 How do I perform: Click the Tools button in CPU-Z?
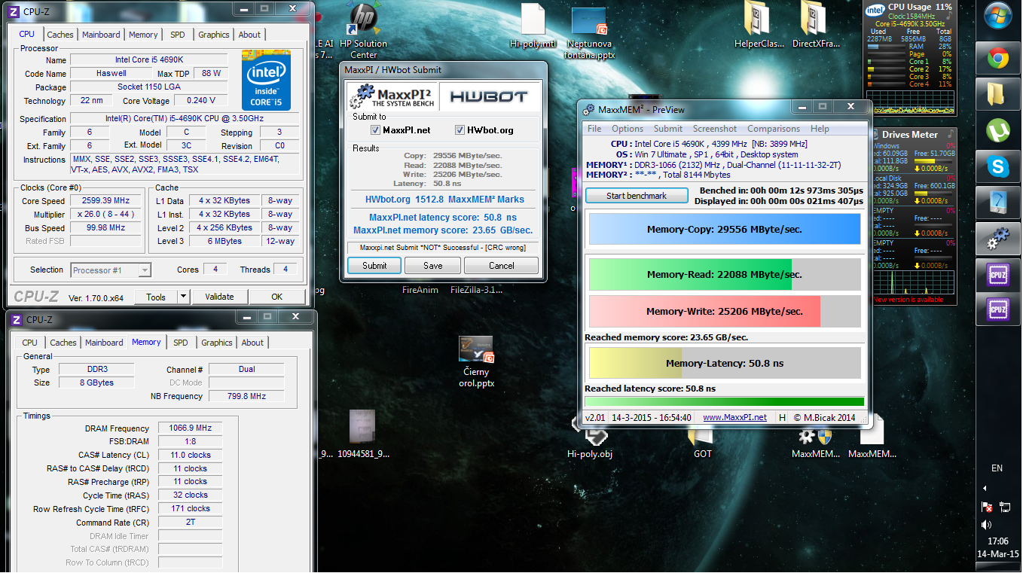(x=156, y=297)
